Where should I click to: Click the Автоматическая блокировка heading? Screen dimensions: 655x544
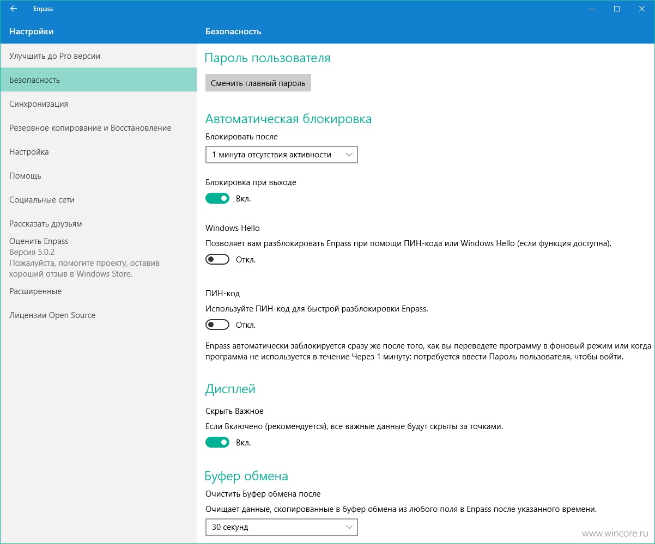point(288,119)
